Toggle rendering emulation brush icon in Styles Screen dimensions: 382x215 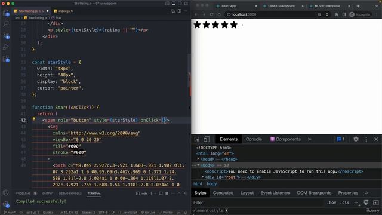[366, 202]
